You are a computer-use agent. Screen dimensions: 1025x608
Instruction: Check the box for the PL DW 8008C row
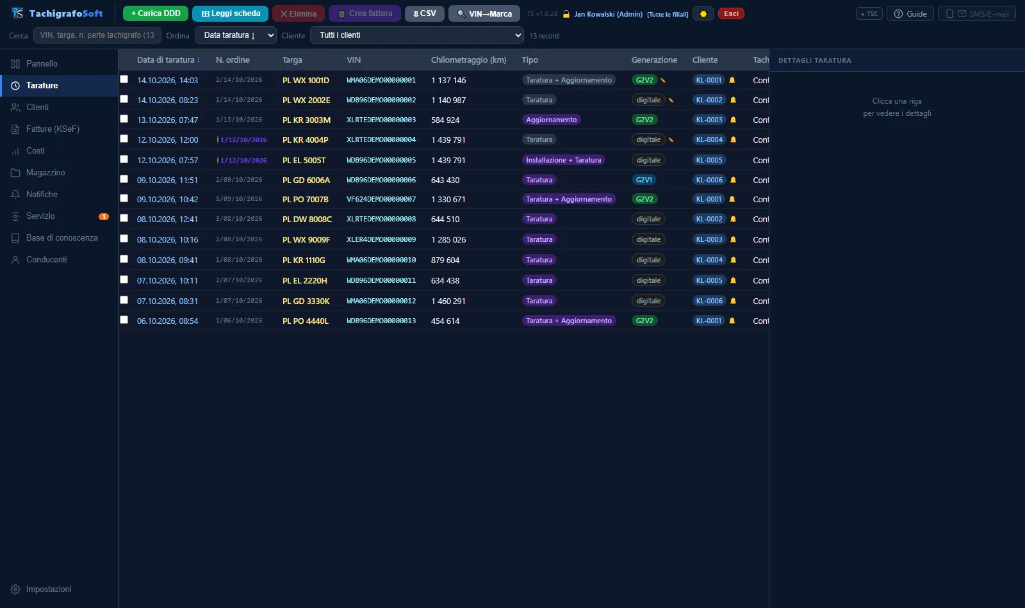point(124,218)
